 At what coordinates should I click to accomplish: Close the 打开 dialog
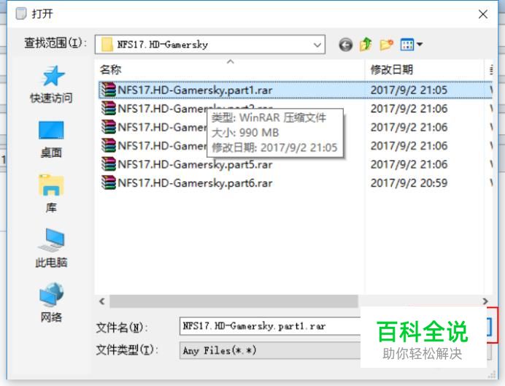tap(483, 14)
